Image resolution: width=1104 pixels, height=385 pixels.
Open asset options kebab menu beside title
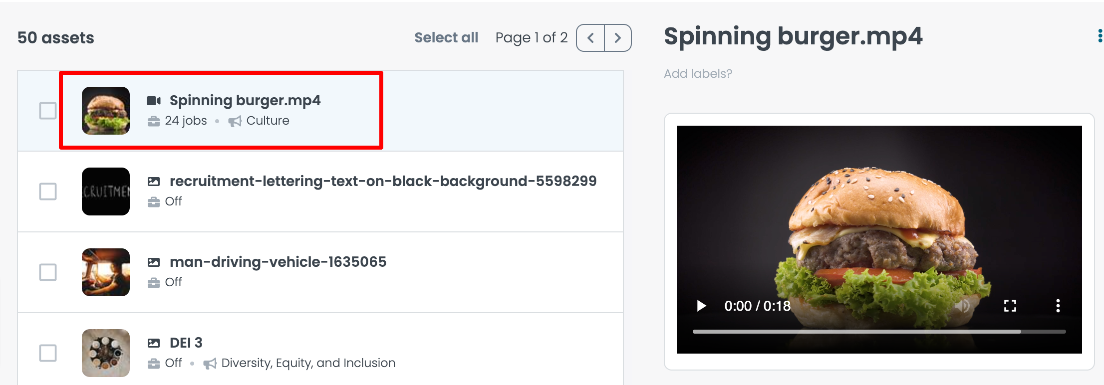(x=1100, y=36)
